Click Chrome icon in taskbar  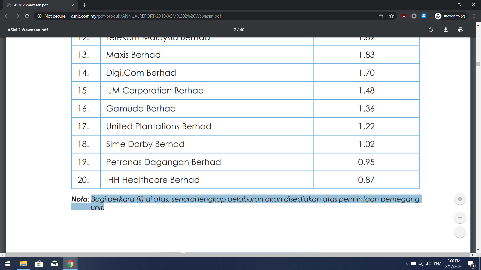[70, 264]
